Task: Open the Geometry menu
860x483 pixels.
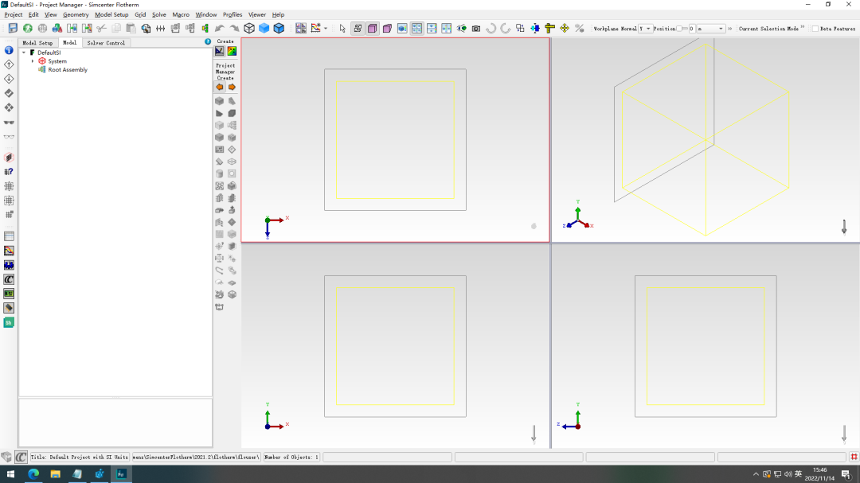Action: pyautogui.click(x=76, y=15)
